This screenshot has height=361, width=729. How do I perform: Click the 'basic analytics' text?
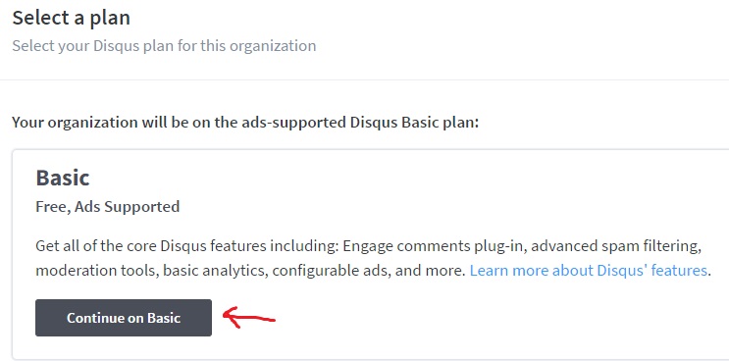pyautogui.click(x=215, y=271)
